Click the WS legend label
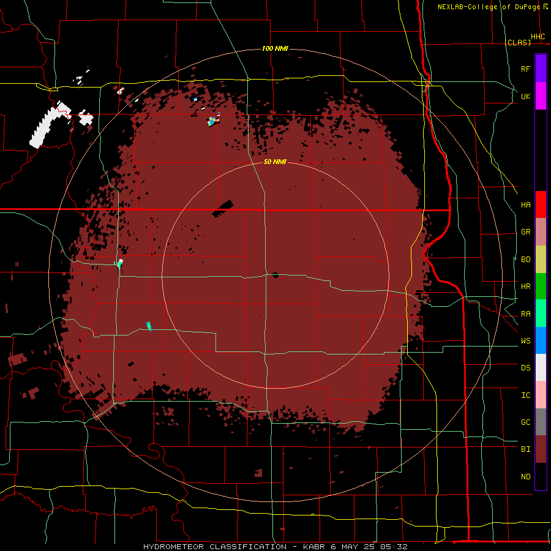 (525, 341)
